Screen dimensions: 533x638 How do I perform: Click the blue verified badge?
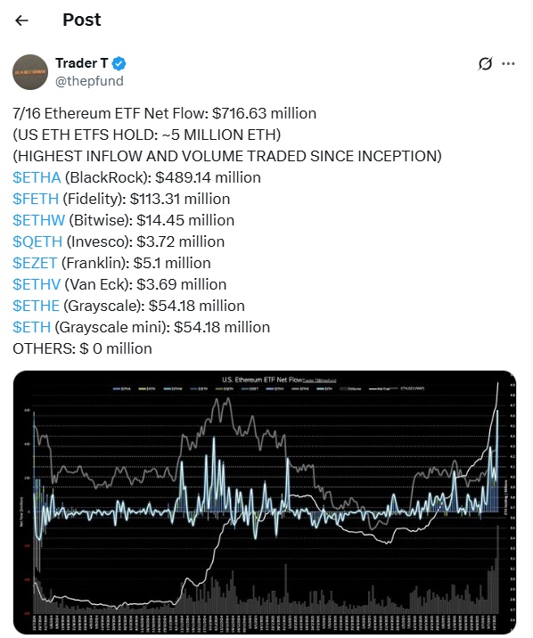[x=119, y=63]
